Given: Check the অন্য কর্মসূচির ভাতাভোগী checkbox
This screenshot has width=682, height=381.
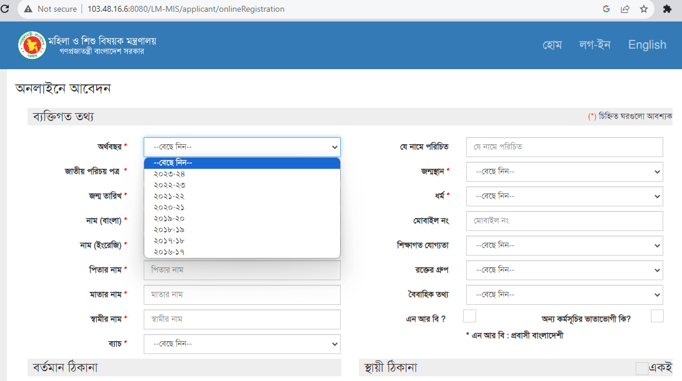Looking at the screenshot, I should [x=657, y=317].
